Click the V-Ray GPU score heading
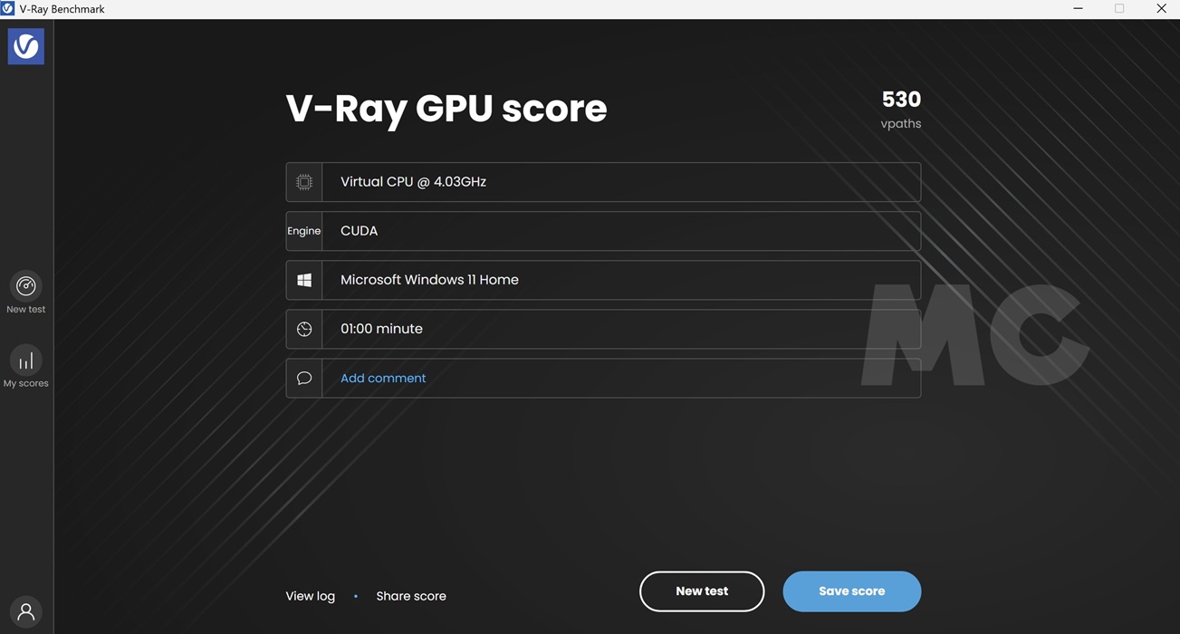 point(446,109)
